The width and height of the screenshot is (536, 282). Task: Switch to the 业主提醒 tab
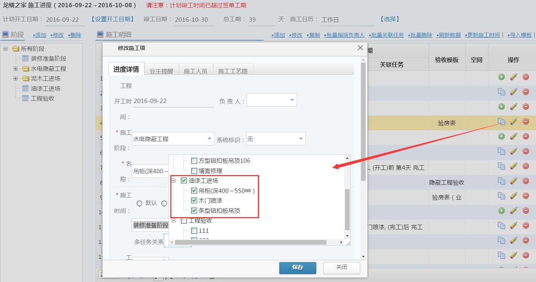161,71
